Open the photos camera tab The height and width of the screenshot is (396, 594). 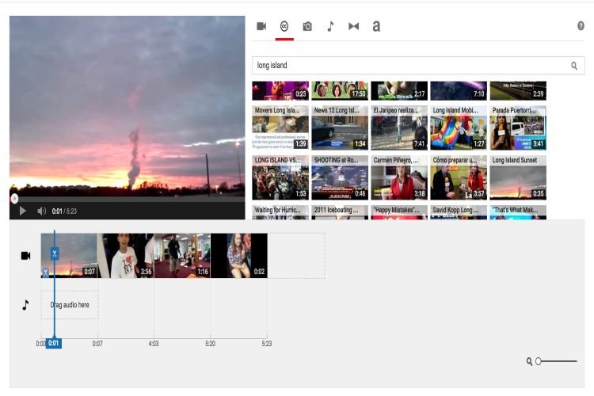[x=307, y=26]
